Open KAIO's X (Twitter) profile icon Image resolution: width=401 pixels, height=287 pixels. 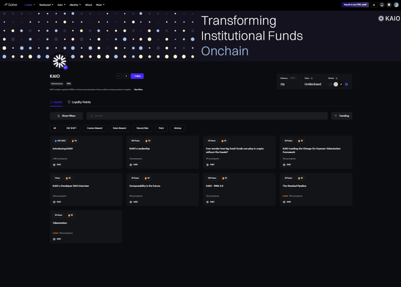click(x=126, y=76)
